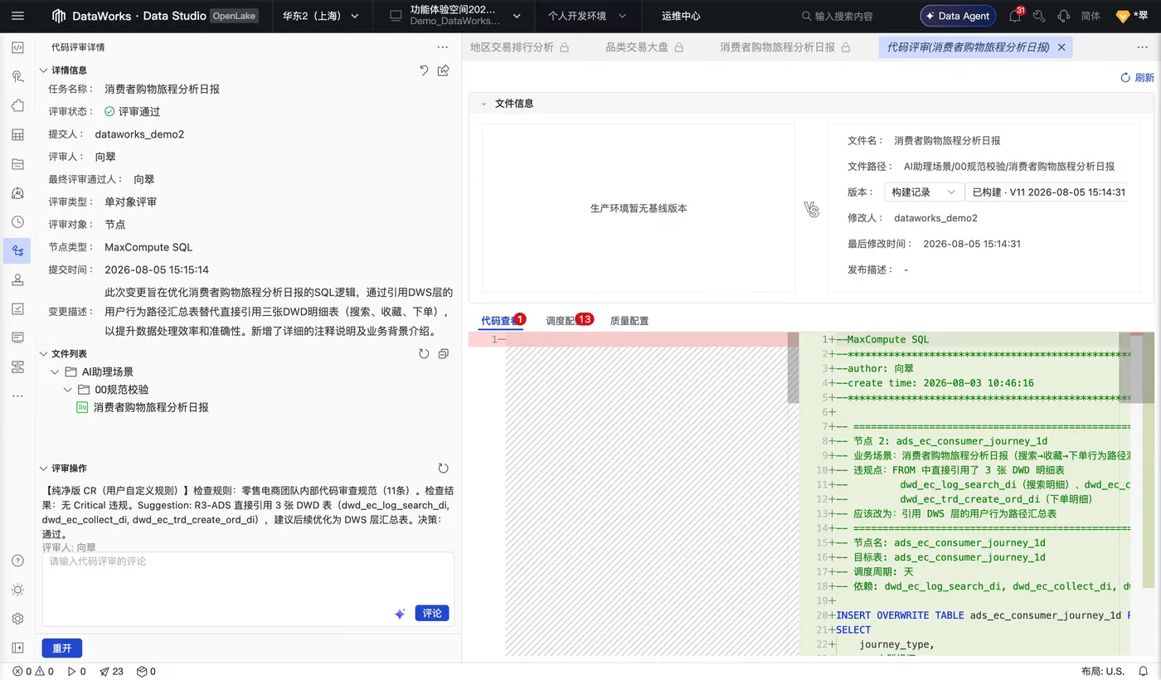The image size is (1161, 680).
Task: Open the table grid sidebar icon
Action: [x=17, y=134]
